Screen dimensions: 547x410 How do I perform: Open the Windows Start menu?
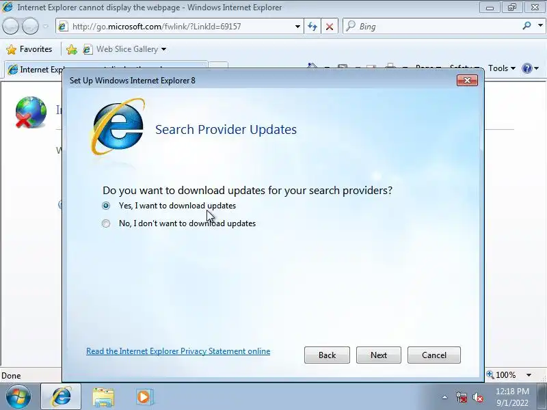pos(18,397)
